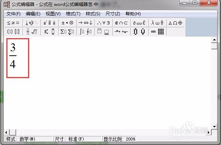Open the summation templates palette (Σ)
The image size is (221, 145).
coord(67,31)
